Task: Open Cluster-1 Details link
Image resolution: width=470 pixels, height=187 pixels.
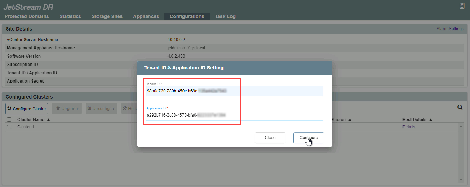Action: (408, 127)
